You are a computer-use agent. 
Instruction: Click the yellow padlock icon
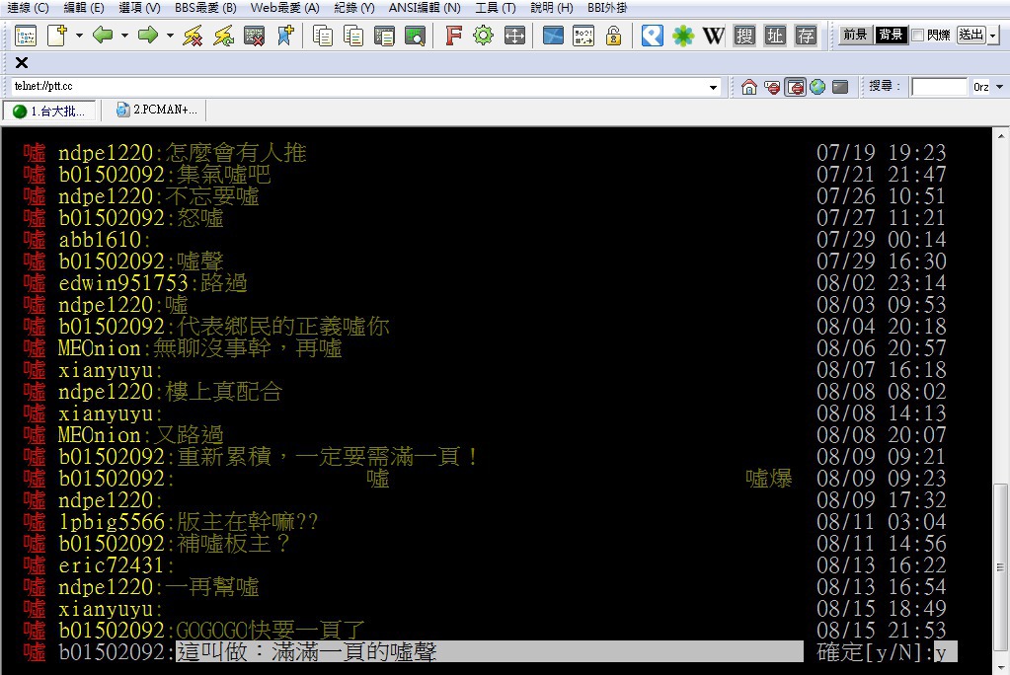[x=614, y=36]
